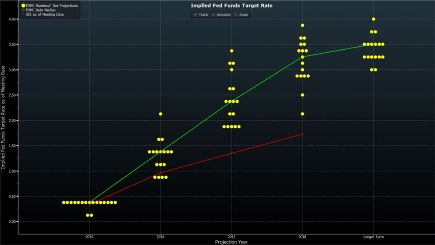The width and height of the screenshot is (435, 245).
Task: Click the 4.00 value on y-axis
Action: coord(12,19)
